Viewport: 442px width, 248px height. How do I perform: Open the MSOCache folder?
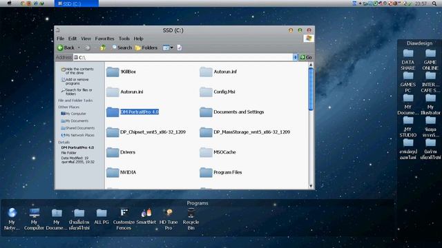click(x=218, y=152)
